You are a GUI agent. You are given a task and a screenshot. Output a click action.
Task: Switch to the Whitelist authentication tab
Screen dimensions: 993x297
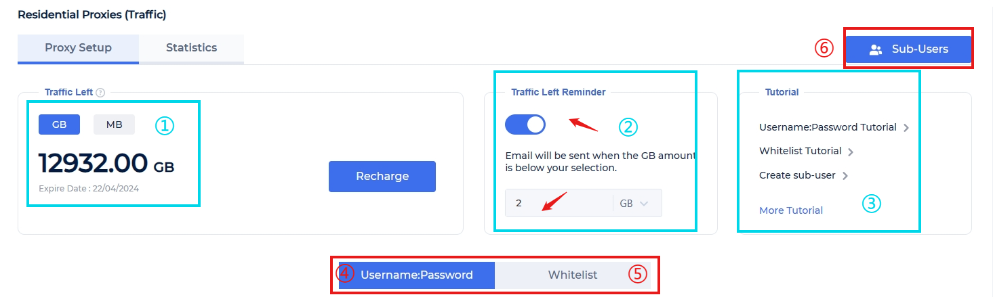573,275
